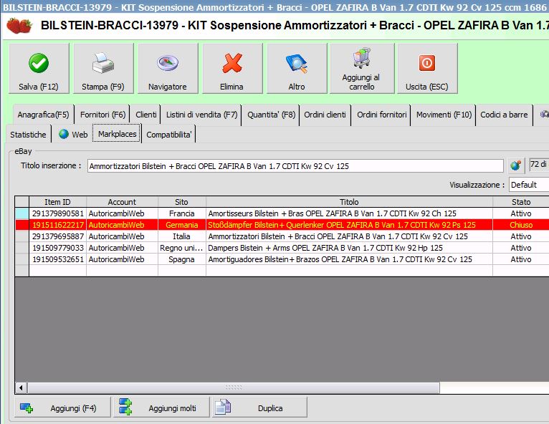Click the Amortiguadores Bilstein title cell

pos(349,259)
